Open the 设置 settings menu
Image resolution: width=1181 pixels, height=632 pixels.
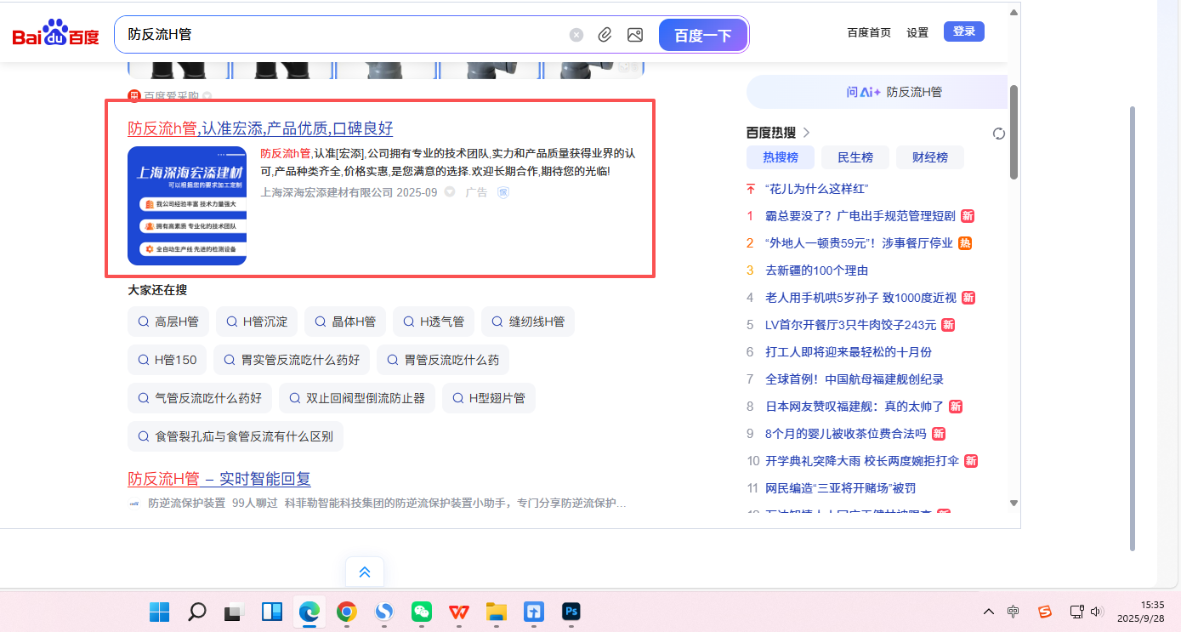click(x=917, y=32)
